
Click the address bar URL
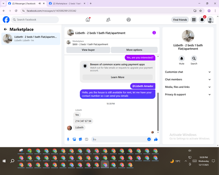[x=51, y=11]
